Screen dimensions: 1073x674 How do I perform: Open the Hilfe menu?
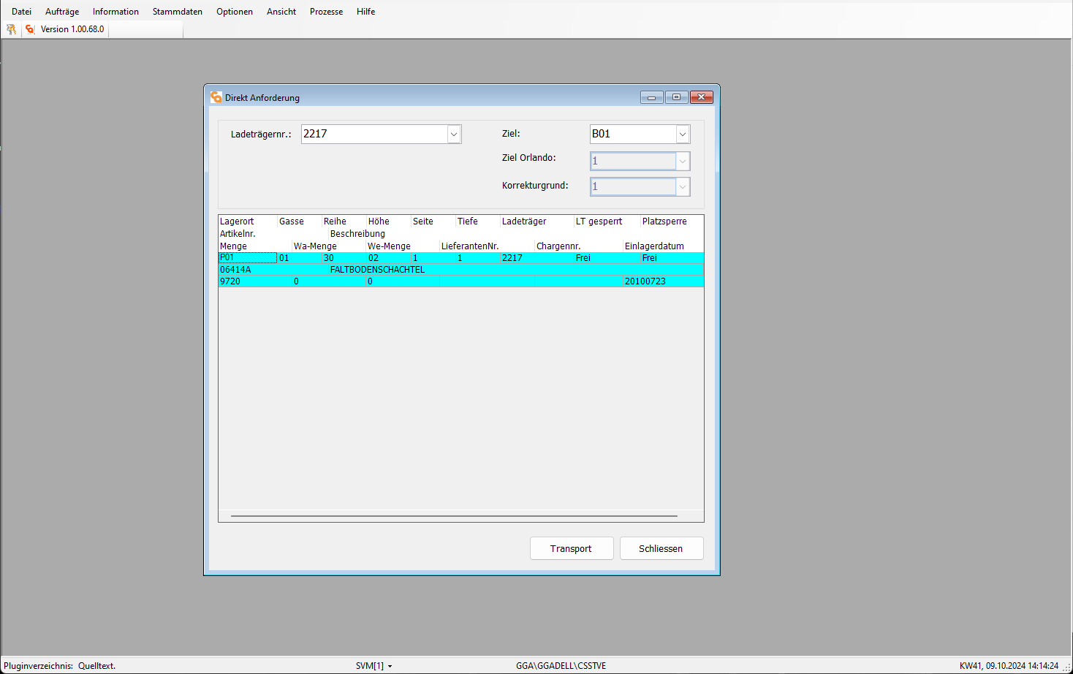point(366,12)
